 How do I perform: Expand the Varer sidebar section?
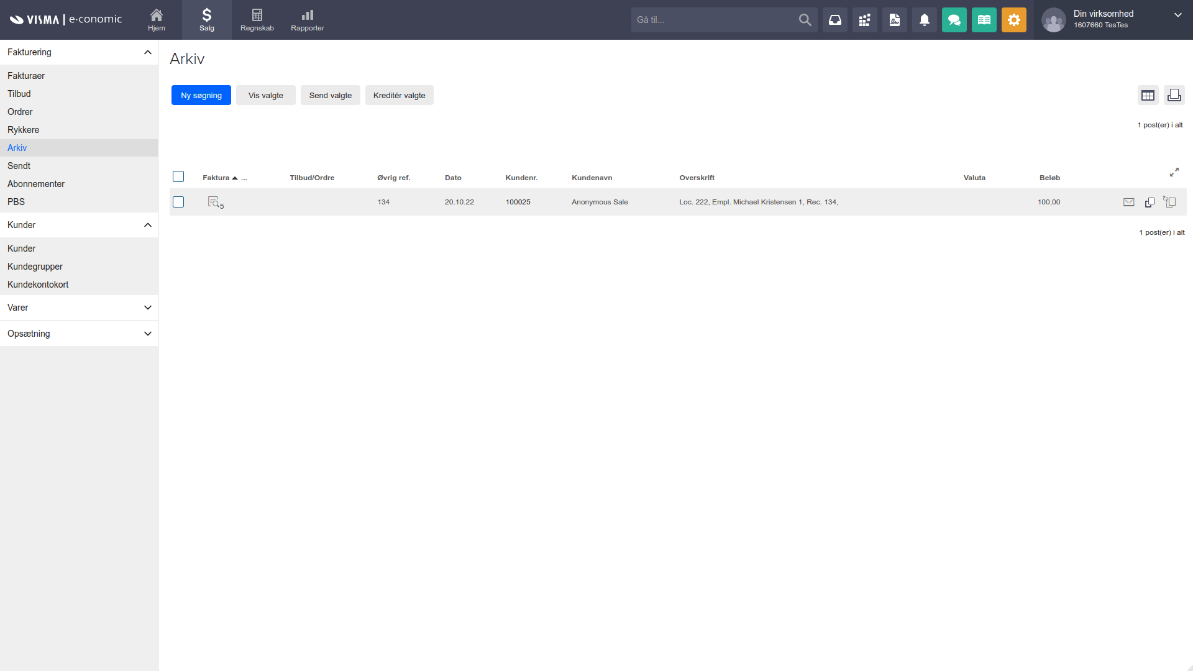[x=147, y=308]
